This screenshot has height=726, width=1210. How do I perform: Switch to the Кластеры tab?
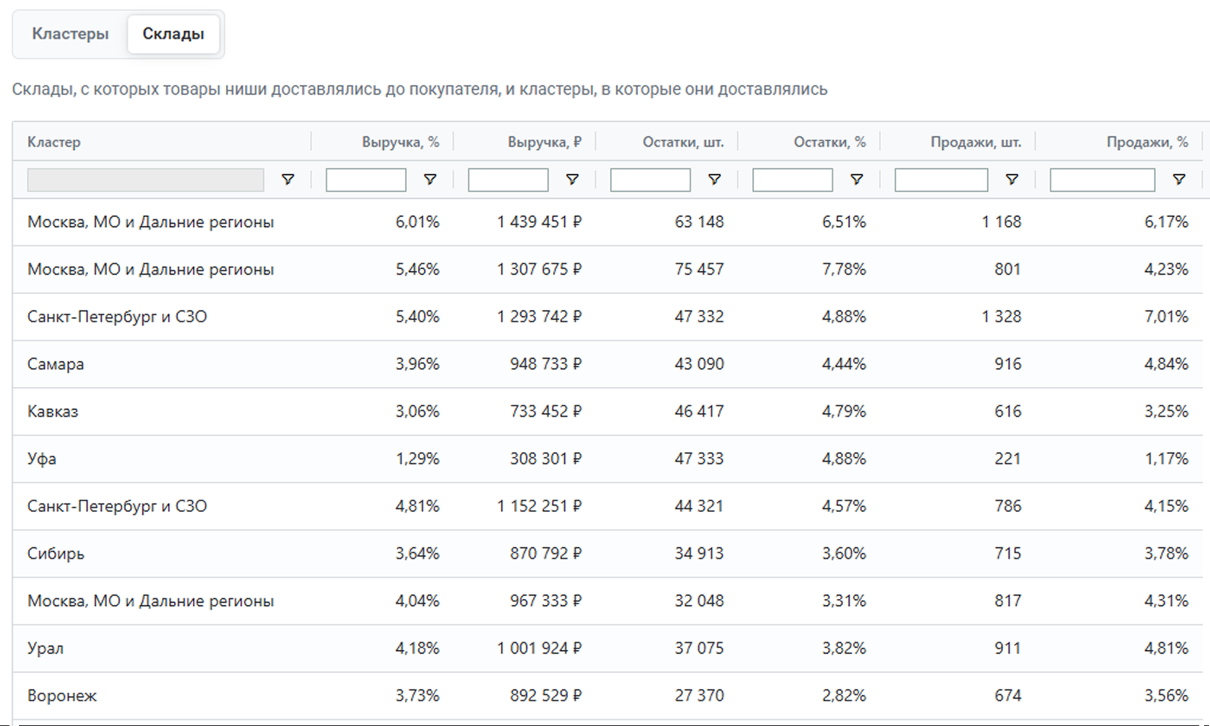[70, 34]
